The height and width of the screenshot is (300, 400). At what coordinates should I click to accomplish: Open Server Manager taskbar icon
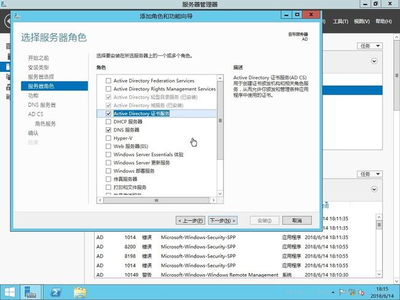(30, 292)
